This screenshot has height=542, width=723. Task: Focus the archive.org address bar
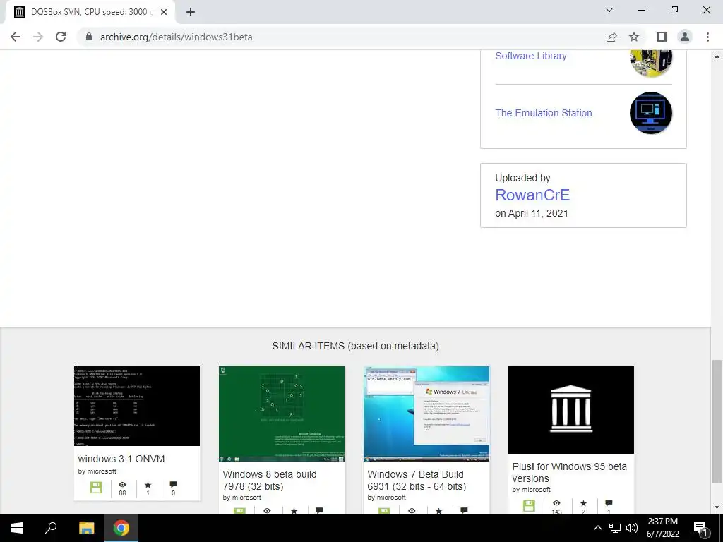(x=341, y=37)
